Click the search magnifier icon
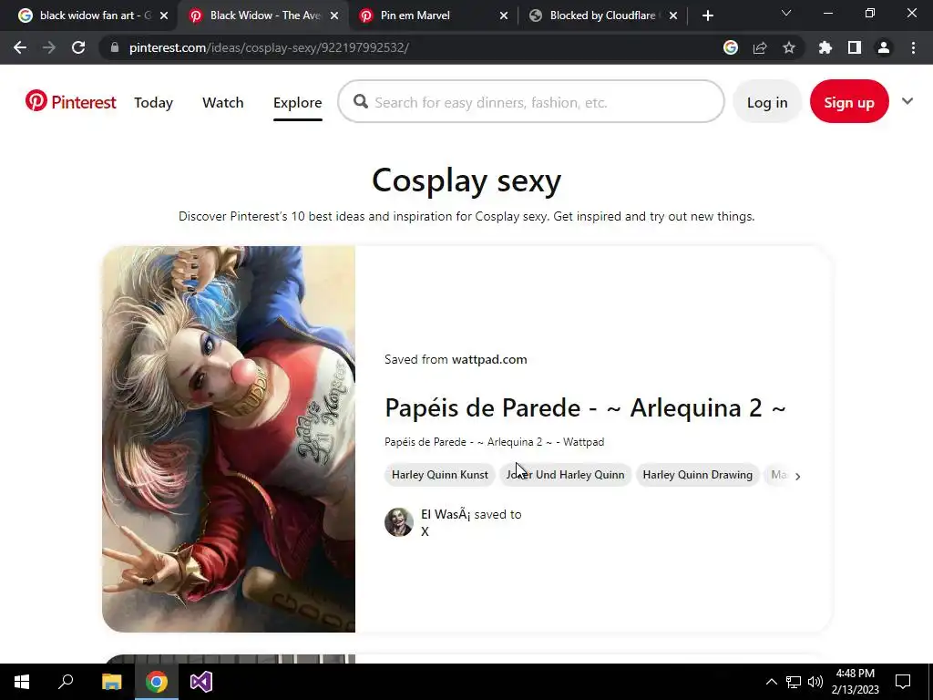Screen dimensions: 933x700 click(361, 102)
